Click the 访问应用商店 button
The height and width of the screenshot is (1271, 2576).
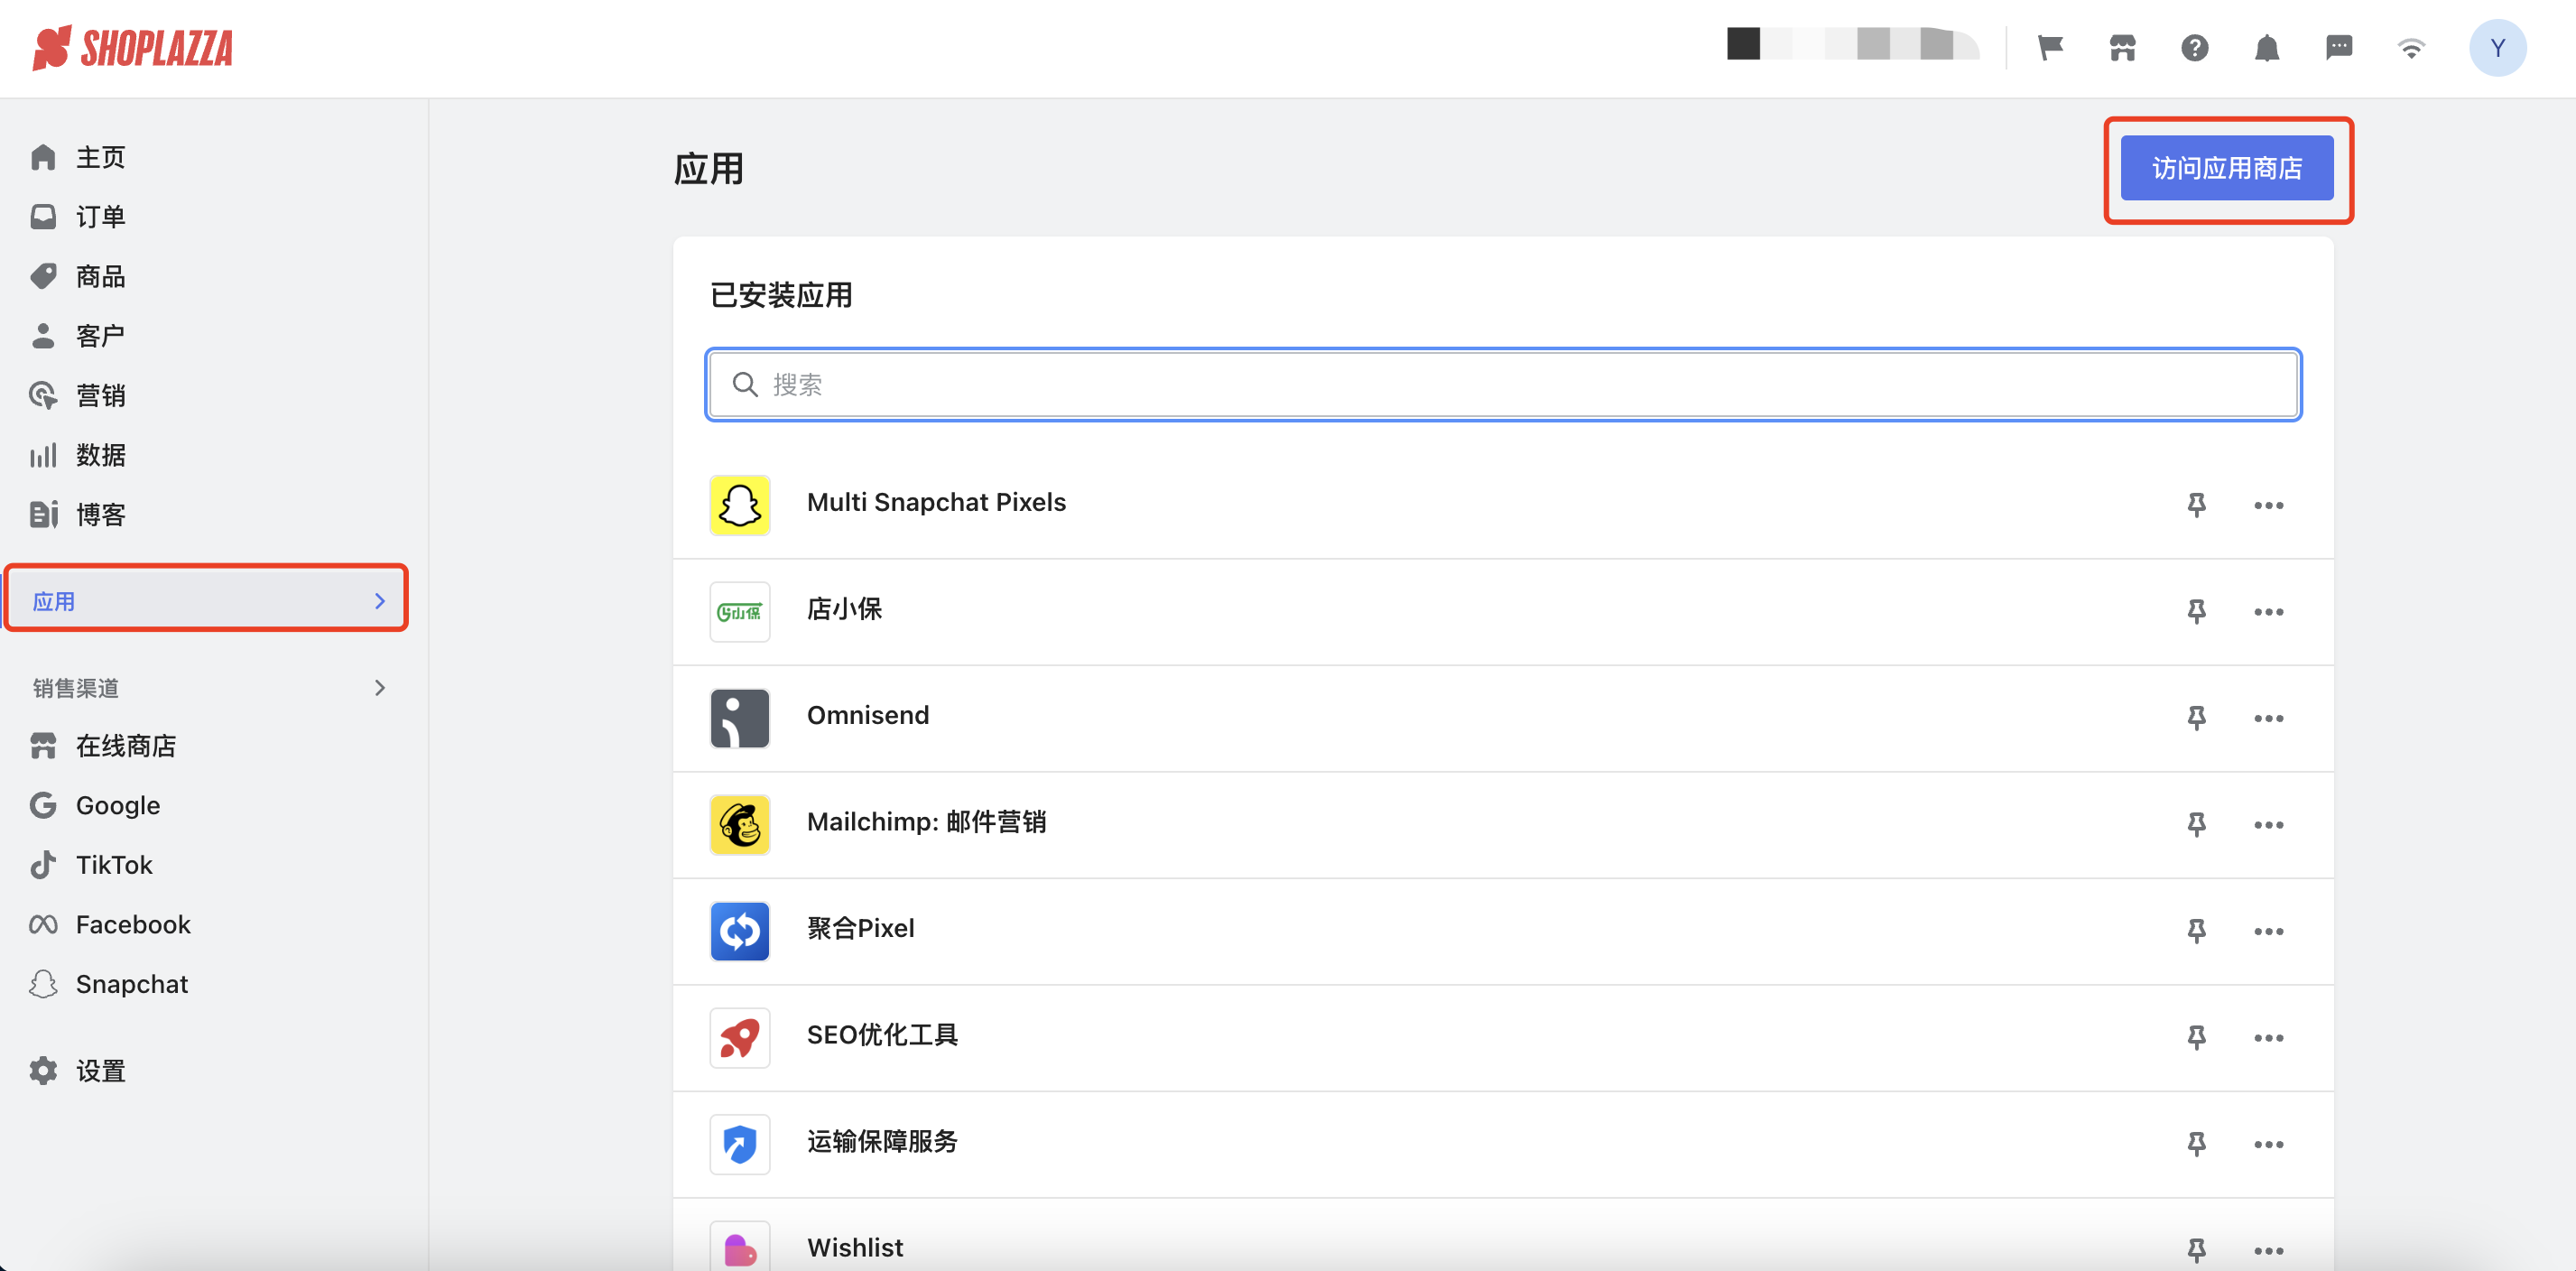[2226, 168]
